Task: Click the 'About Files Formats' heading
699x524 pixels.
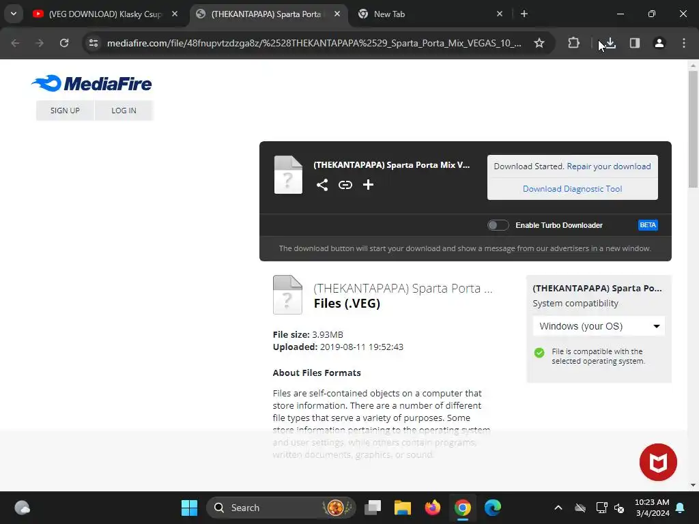Action: click(x=317, y=373)
